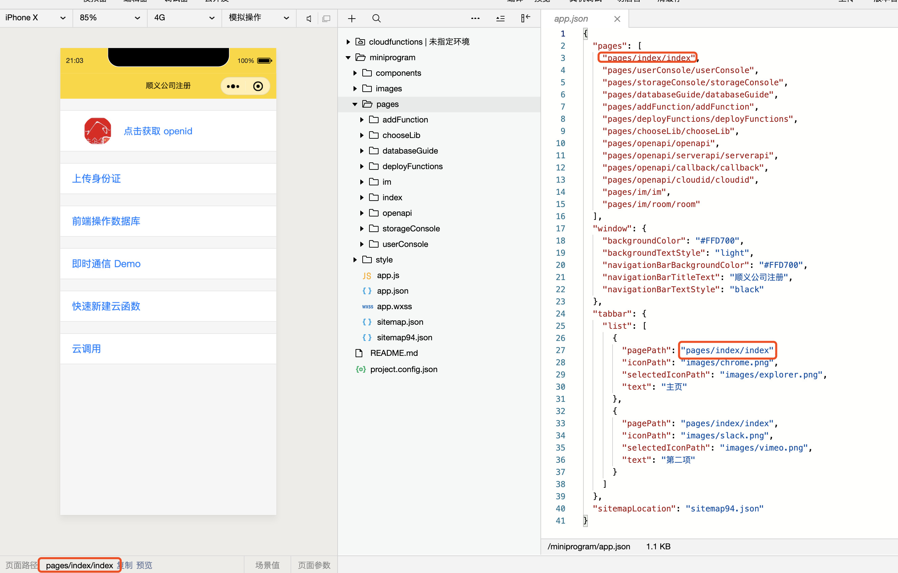Click 点击获取 openid link
The width and height of the screenshot is (898, 573).
pos(158,131)
